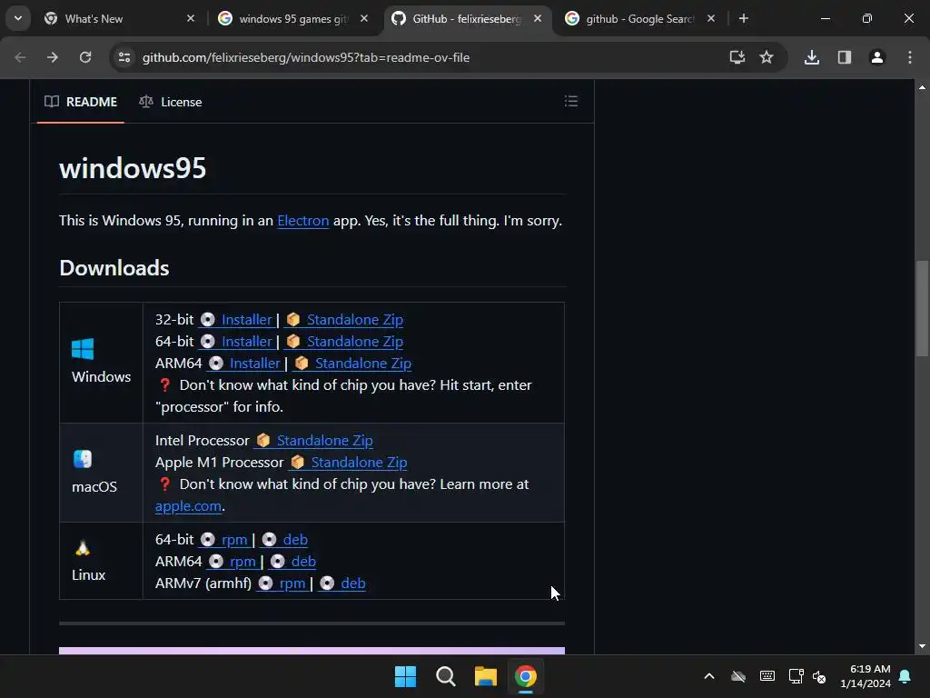
Task: Show hidden system tray icons
Action: pos(708,676)
